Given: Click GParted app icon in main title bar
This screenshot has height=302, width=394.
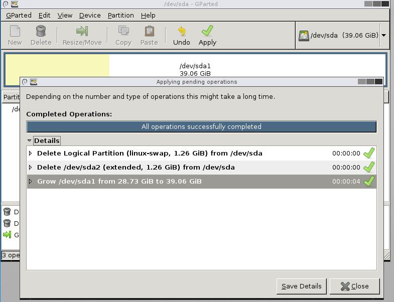Looking at the screenshot, I should [15, 4].
